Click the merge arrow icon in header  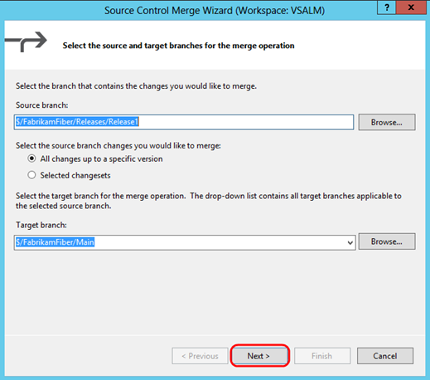(26, 41)
